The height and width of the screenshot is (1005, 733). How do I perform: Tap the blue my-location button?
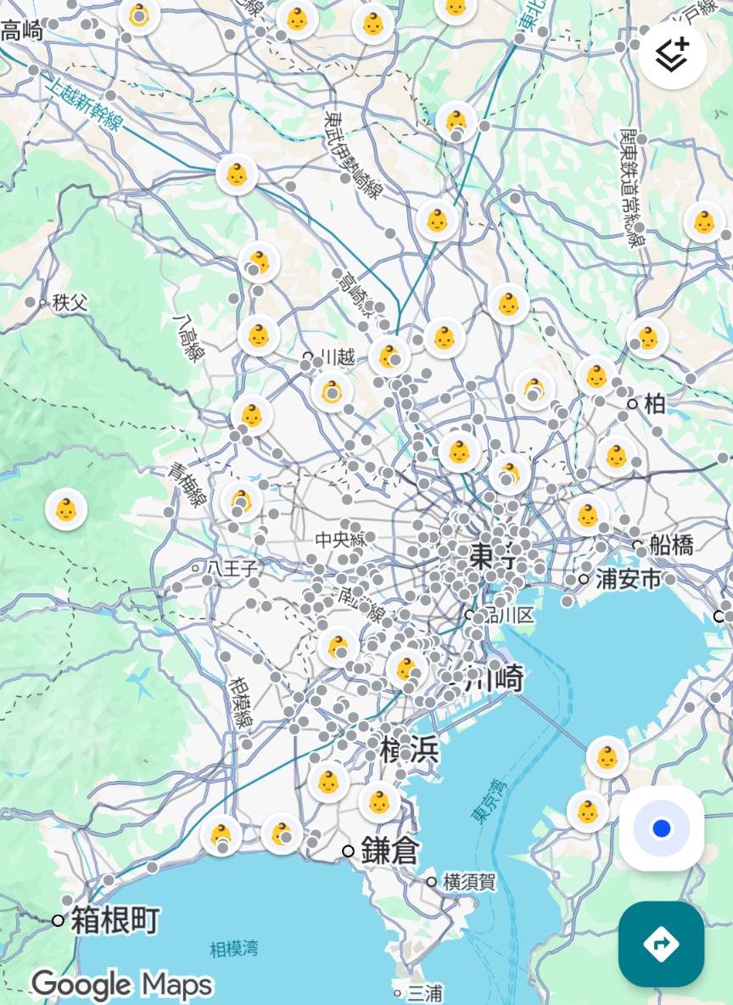point(661,828)
